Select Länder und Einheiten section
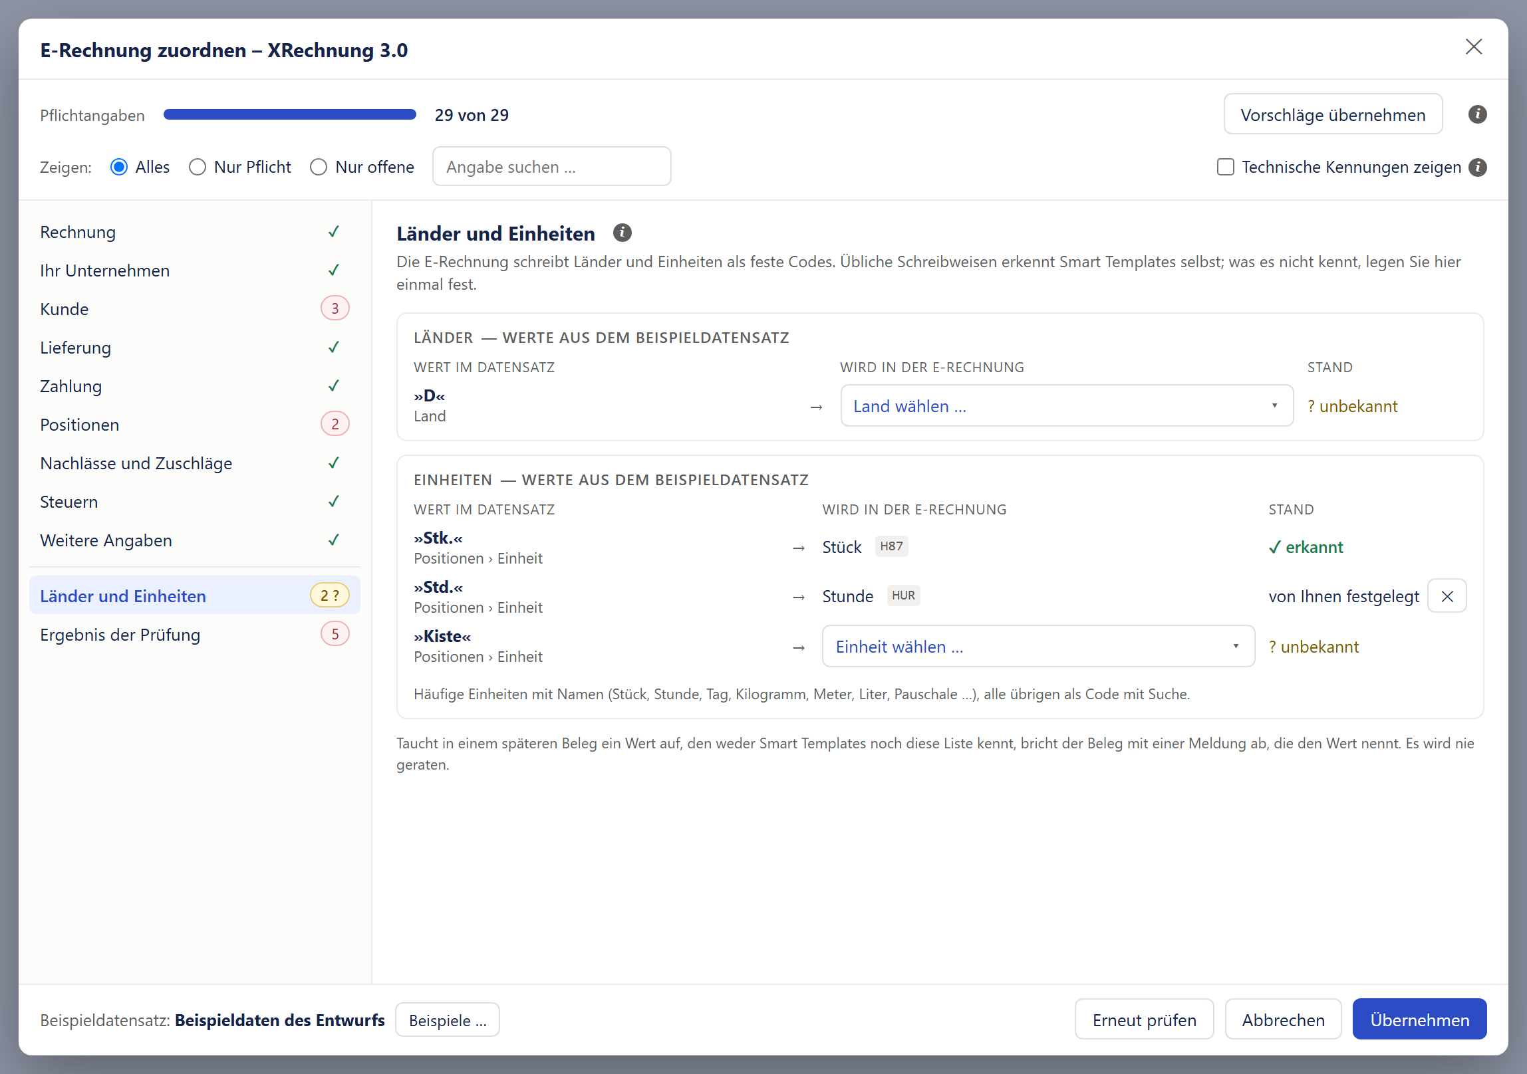 [195, 595]
